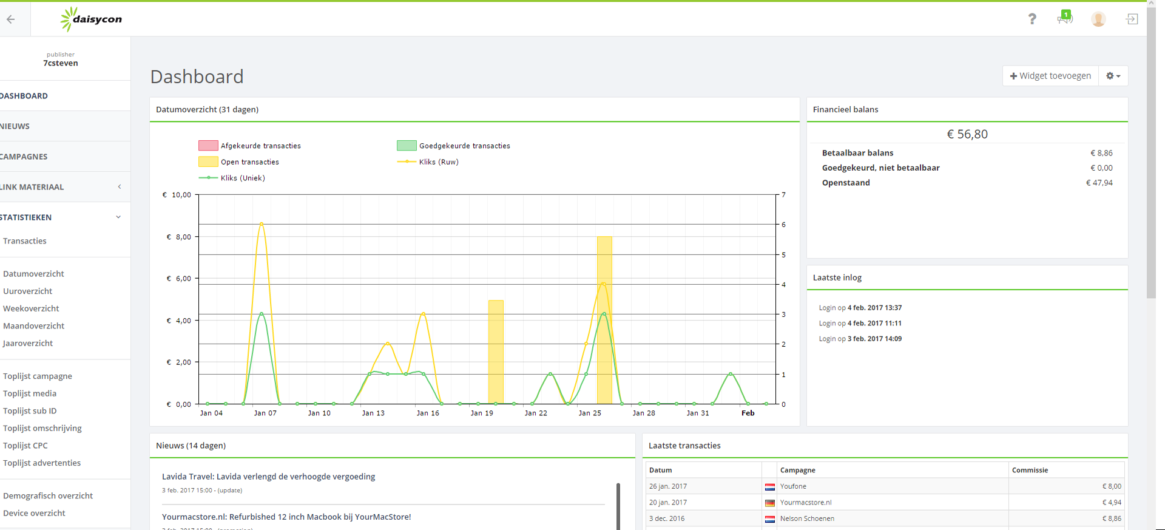Click the flag beside Nelson Schoenen

[770, 519]
